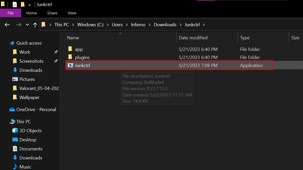Screen dimensions: 303x170
Task: Open the Music library in sidebar
Action: 25,167
